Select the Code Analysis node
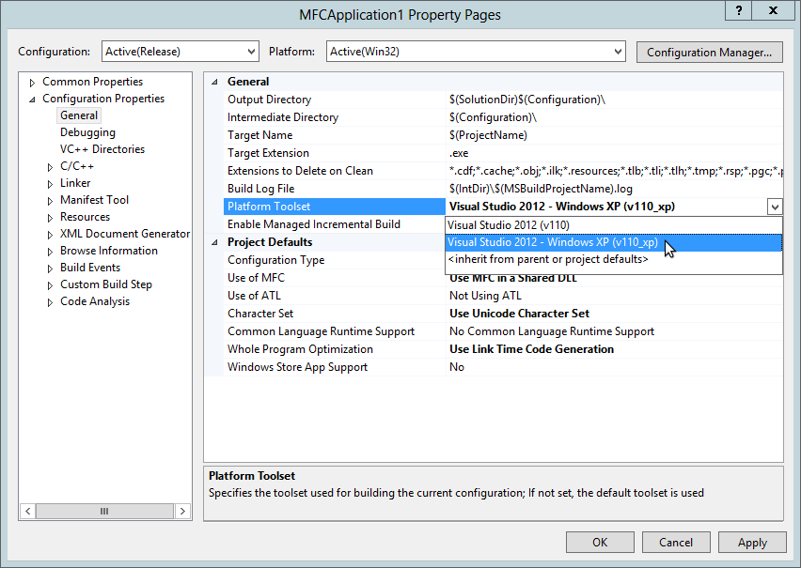Viewport: 801px width, 568px height. [93, 300]
